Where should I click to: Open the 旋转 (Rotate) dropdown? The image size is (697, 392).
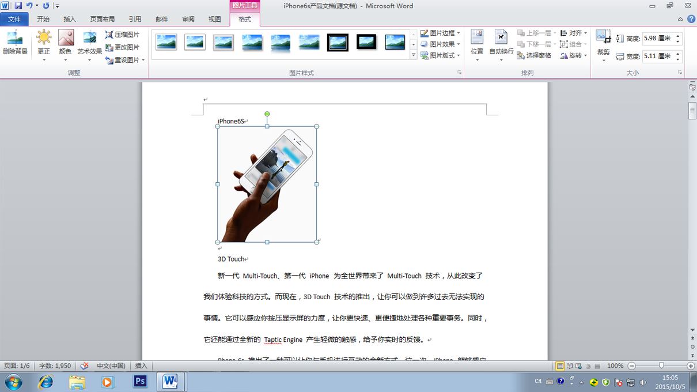pos(573,55)
